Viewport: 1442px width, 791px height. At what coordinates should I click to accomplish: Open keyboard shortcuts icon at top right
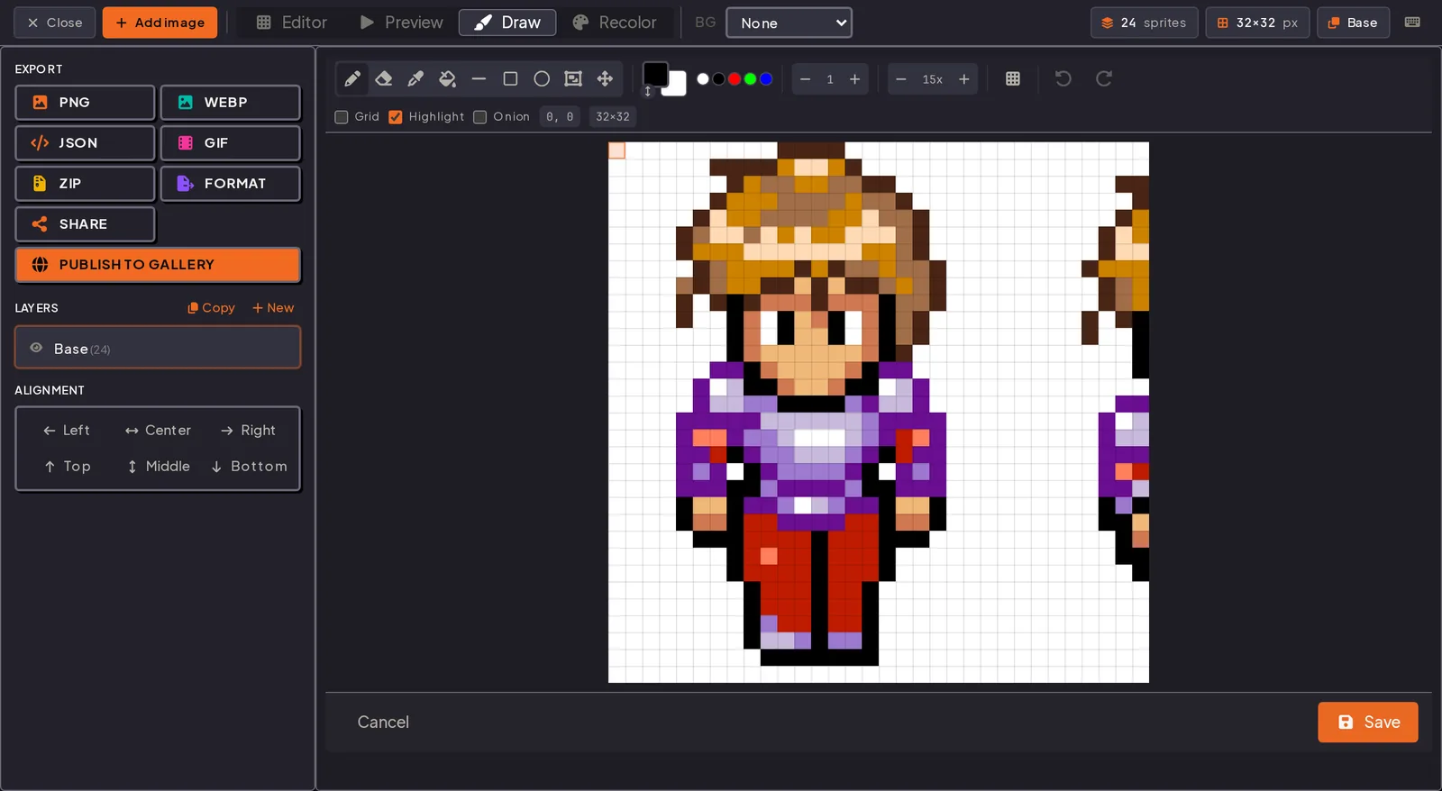click(1412, 23)
